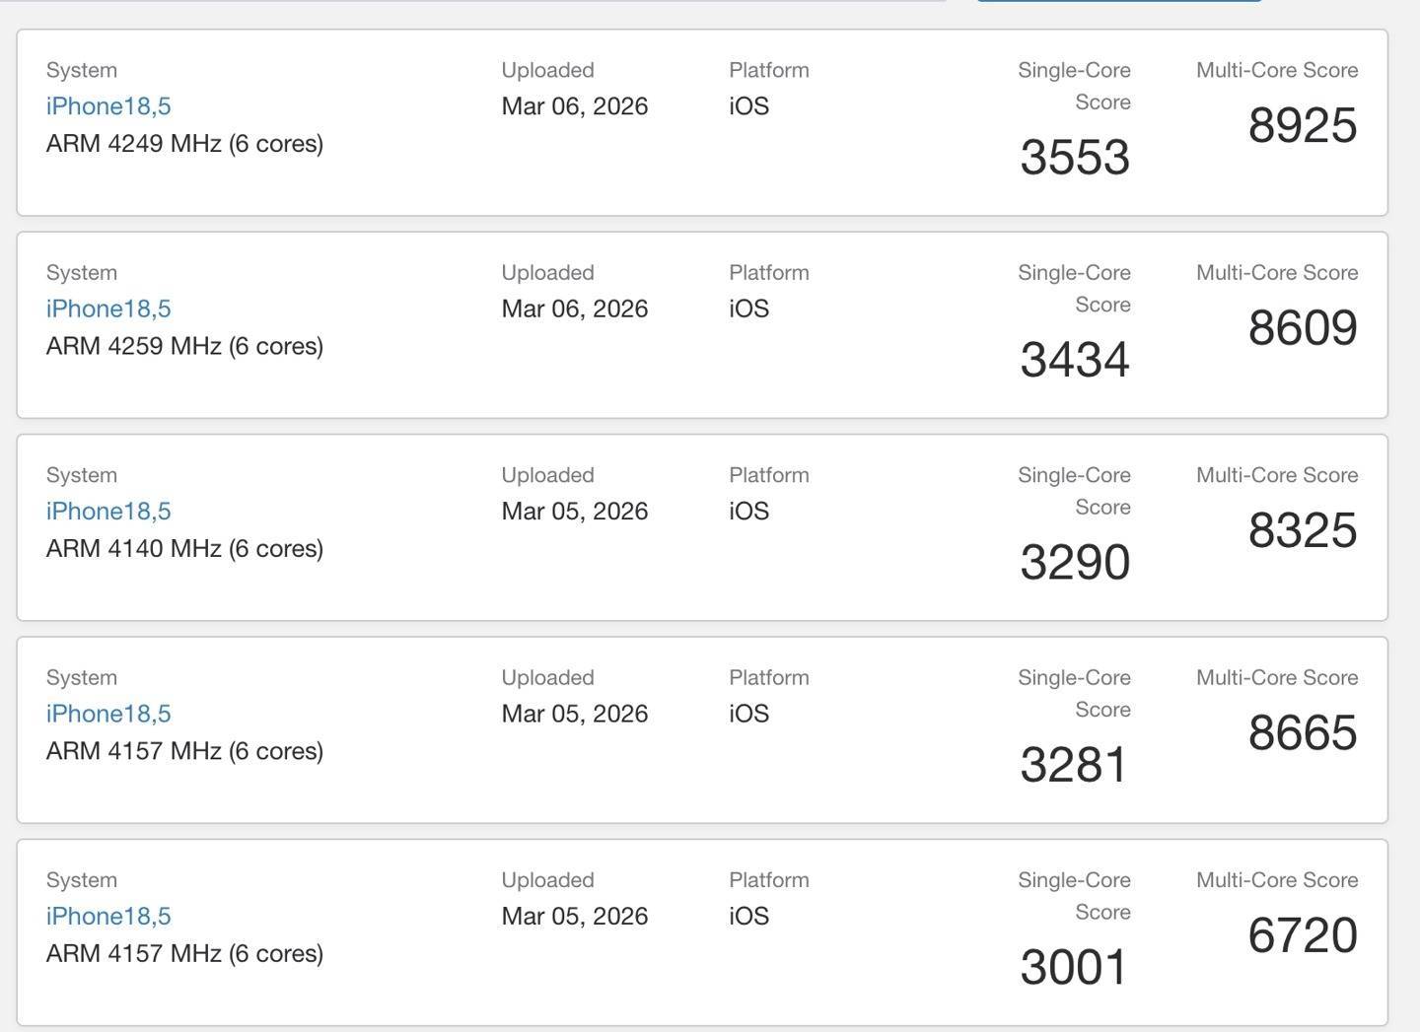Click upload date in the 8925 result card

point(574,106)
